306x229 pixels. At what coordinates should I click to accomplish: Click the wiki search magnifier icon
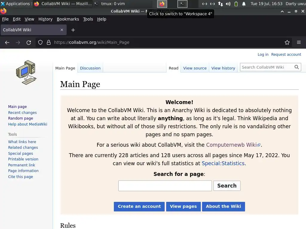pos(297,67)
